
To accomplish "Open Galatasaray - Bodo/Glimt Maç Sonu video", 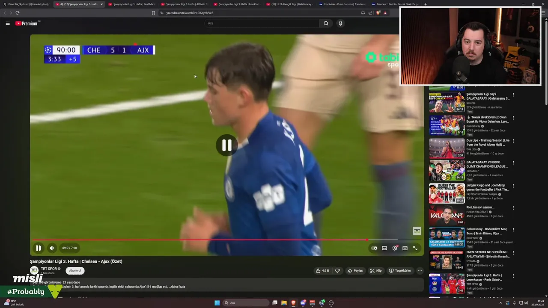I will point(487,231).
